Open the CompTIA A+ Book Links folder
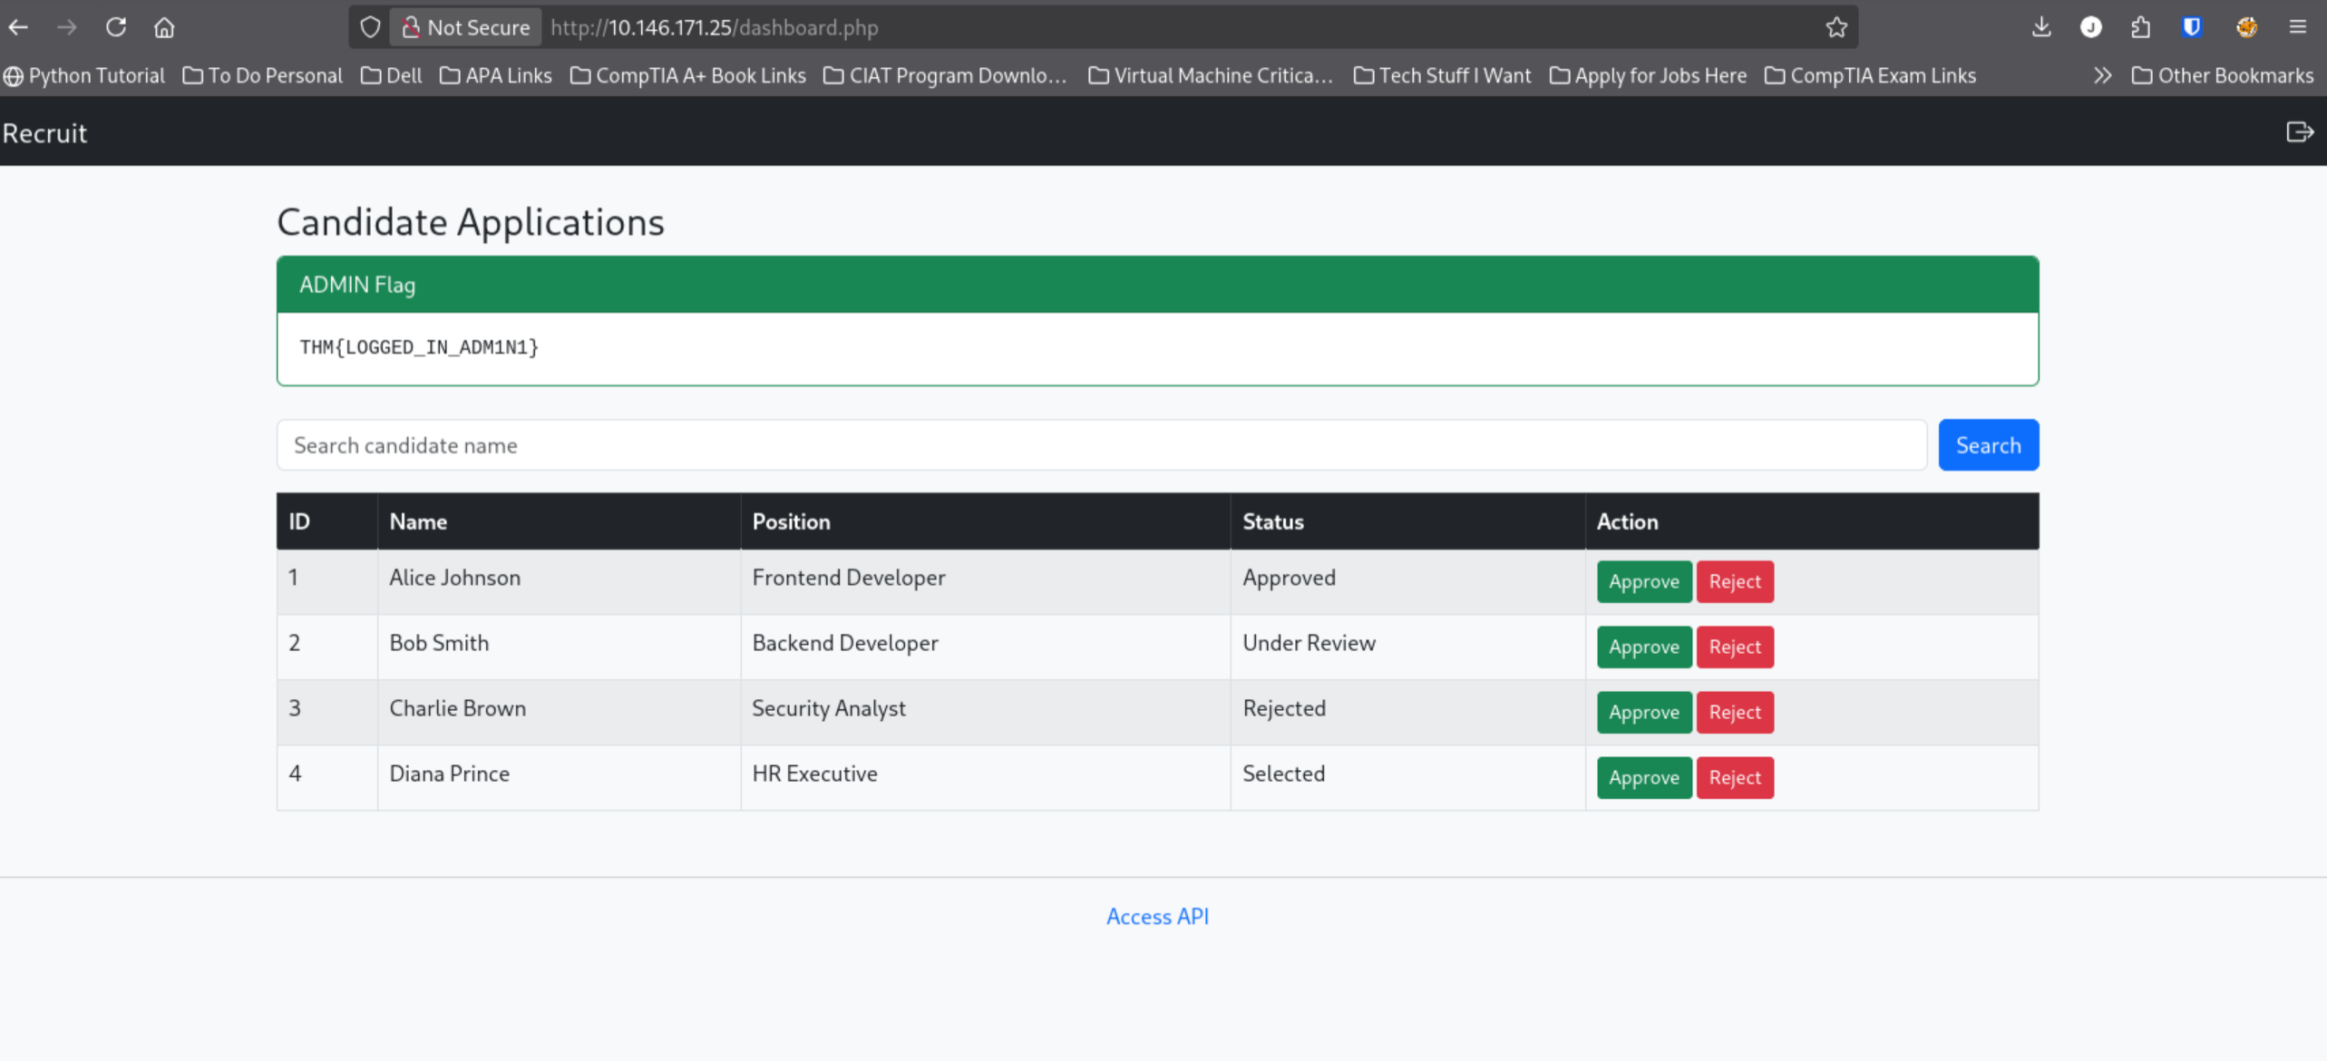Screen dimensions: 2327x1061 click(687, 75)
